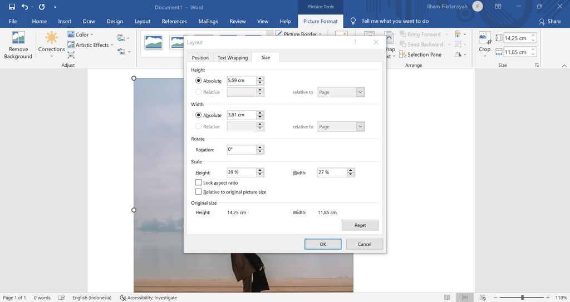
Task: Open the Text Wrapping tab
Action: [x=233, y=57]
